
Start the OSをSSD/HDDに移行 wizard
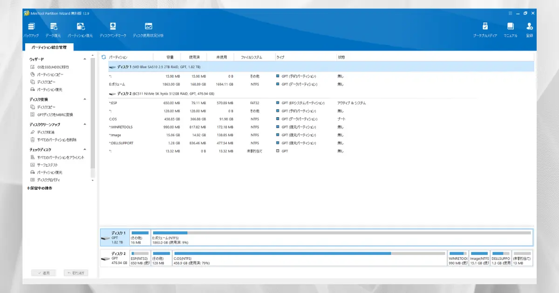(x=49, y=67)
